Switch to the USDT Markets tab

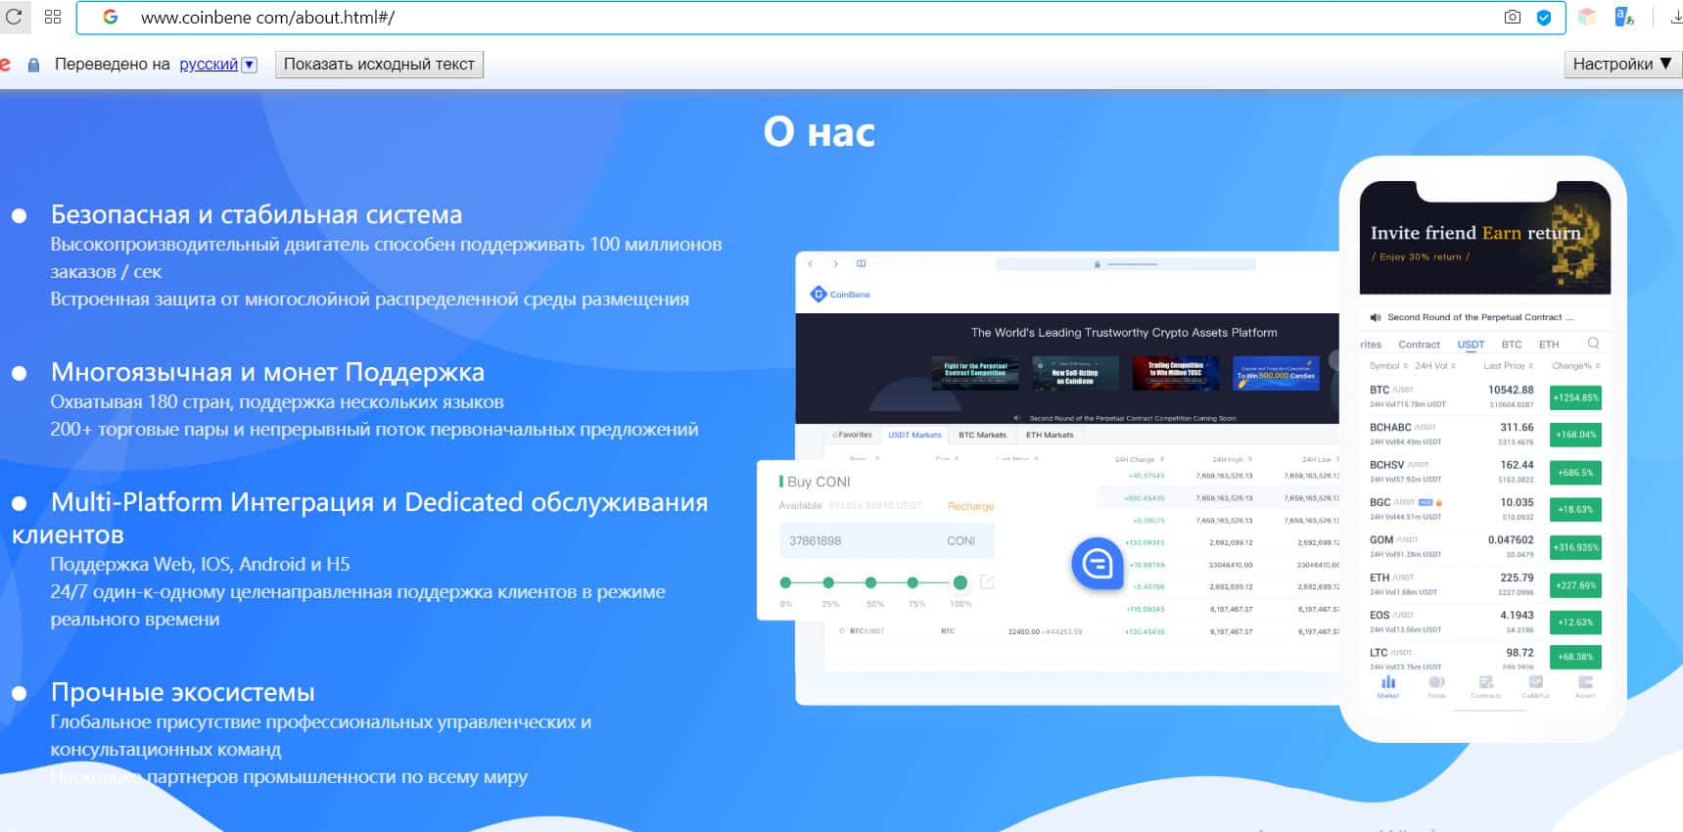click(914, 435)
